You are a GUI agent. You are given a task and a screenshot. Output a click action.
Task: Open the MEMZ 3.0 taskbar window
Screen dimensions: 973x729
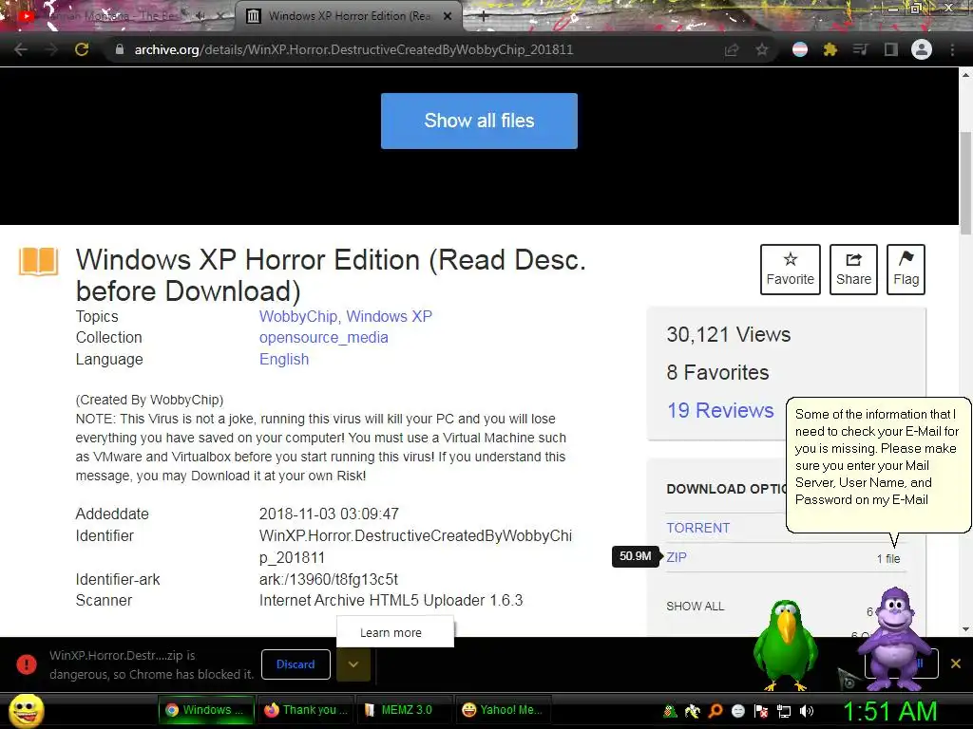407,710
